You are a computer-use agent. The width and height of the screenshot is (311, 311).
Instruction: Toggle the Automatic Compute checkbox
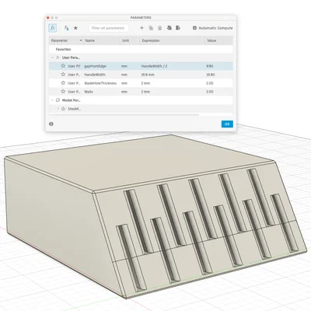coord(194,28)
